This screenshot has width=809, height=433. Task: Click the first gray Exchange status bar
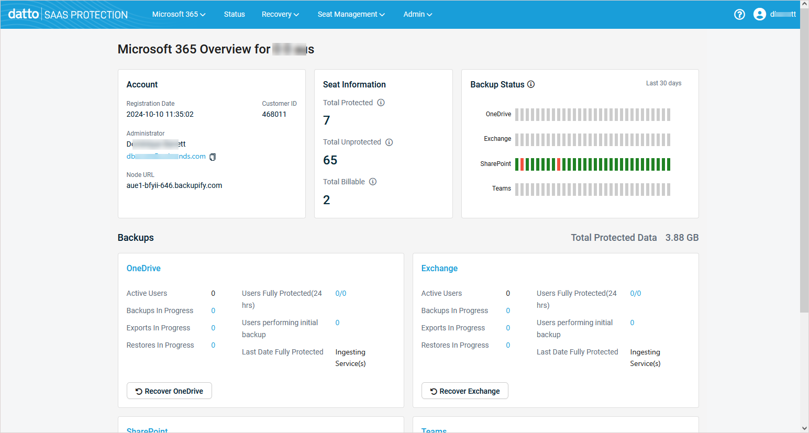click(x=517, y=140)
